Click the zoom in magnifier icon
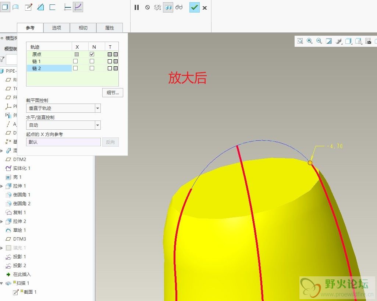Viewport: 377px width, 301px height. [x=310, y=41]
